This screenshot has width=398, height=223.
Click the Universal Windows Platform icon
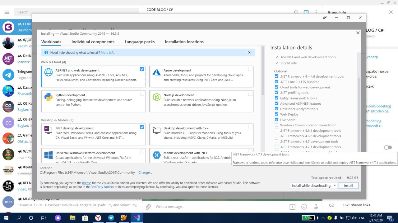pyautogui.click(x=49, y=155)
